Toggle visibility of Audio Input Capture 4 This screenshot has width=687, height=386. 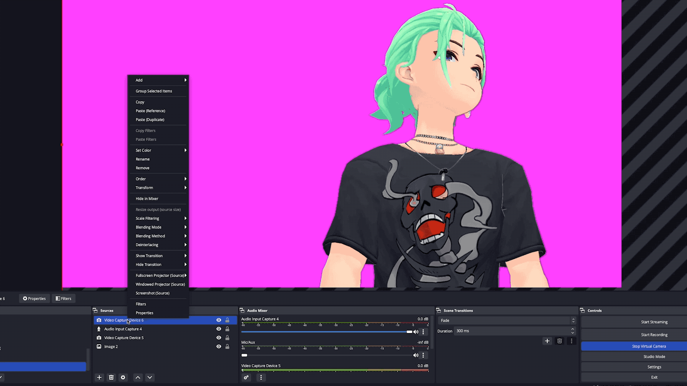(x=219, y=329)
